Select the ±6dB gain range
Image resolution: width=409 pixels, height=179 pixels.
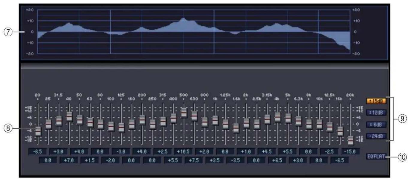[x=376, y=124]
